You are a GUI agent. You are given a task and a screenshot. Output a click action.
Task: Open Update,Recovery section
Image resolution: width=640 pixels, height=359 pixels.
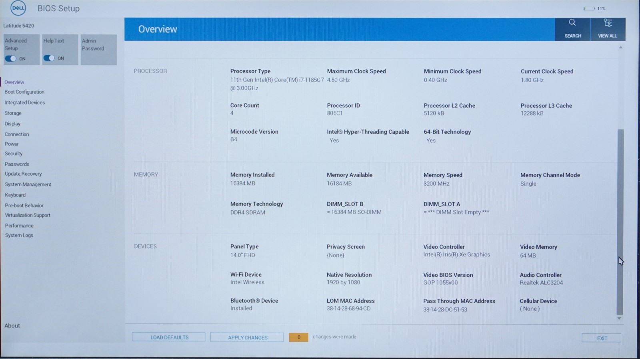click(23, 174)
